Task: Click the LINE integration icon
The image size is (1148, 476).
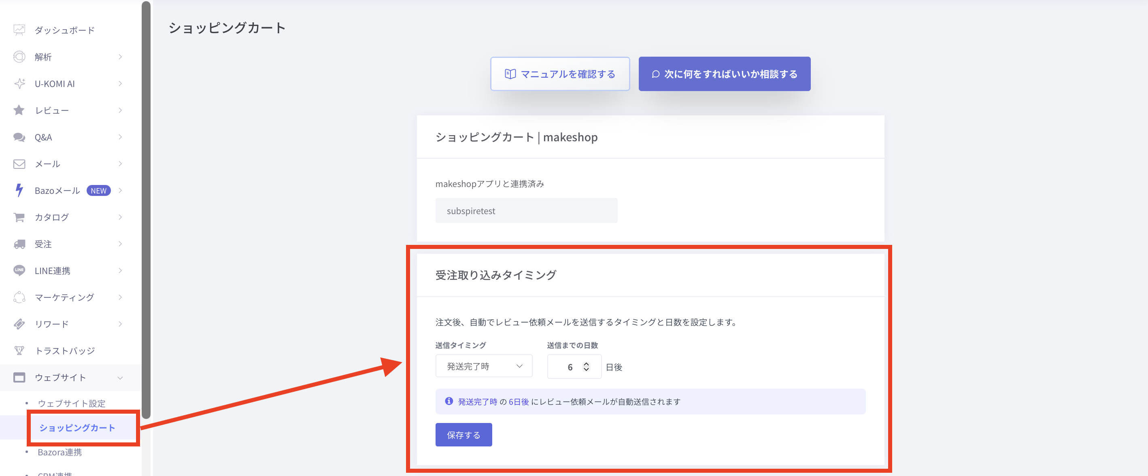Action: tap(19, 270)
